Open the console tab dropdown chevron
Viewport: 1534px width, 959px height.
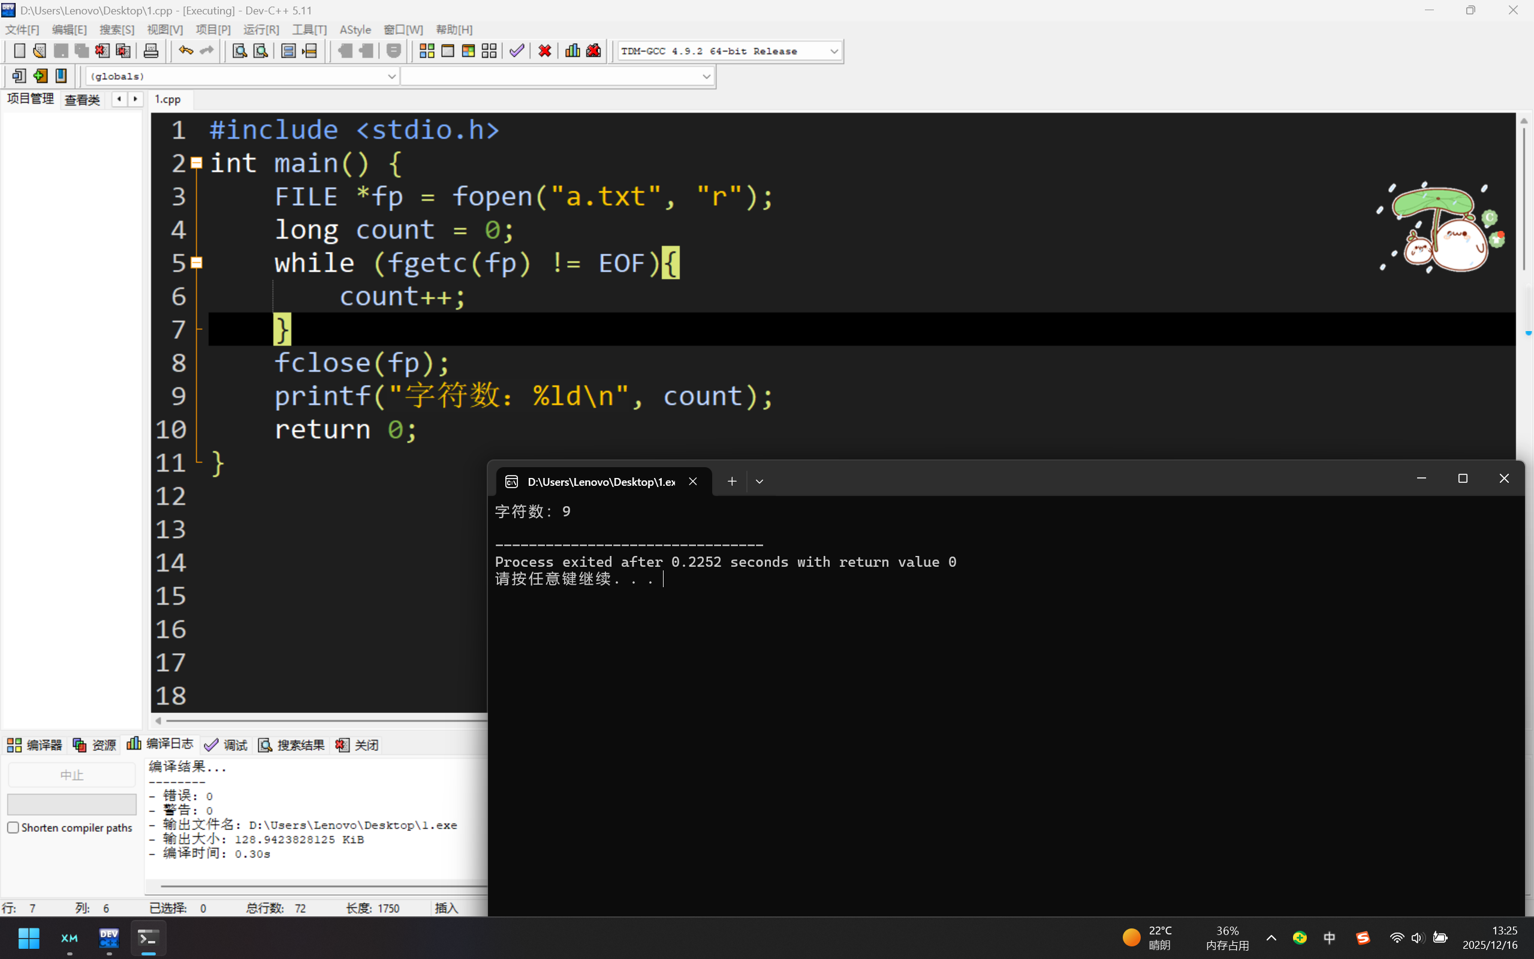pyautogui.click(x=760, y=482)
